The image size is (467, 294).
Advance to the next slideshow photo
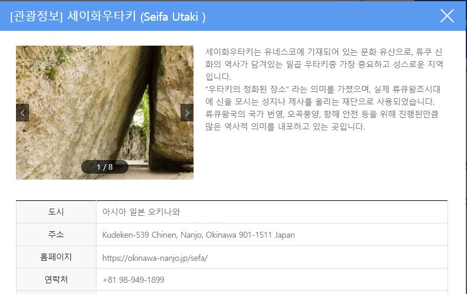(186, 113)
